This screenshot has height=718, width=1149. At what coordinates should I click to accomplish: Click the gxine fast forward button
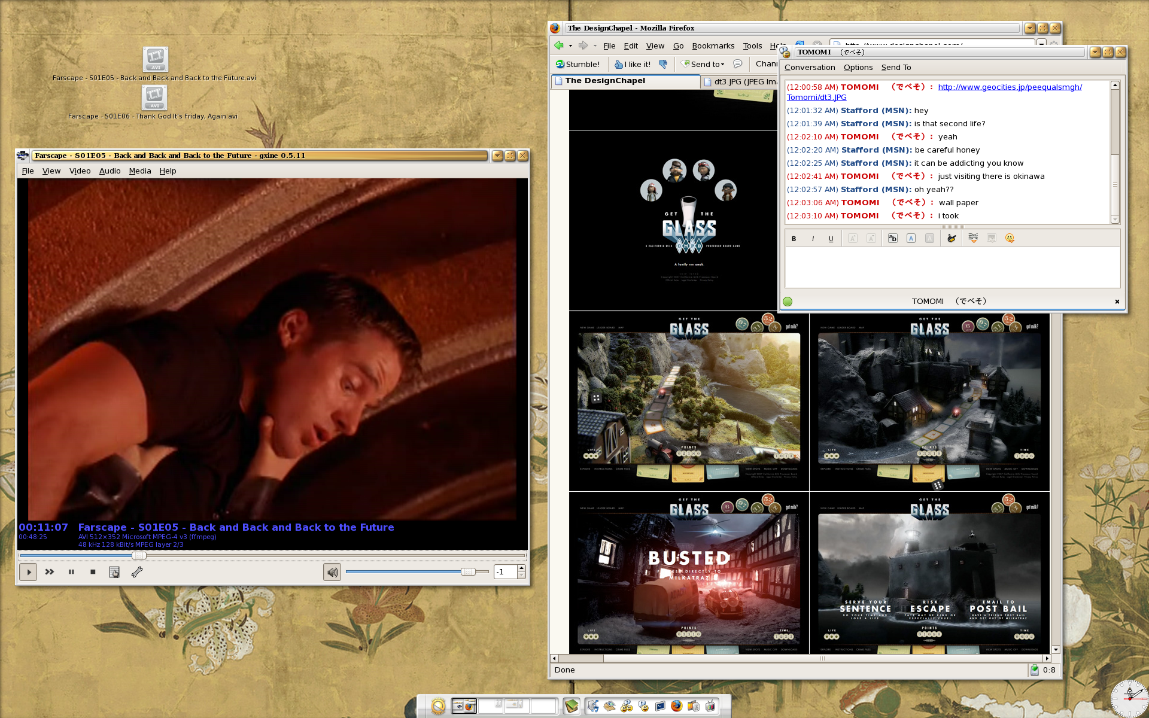(50, 572)
